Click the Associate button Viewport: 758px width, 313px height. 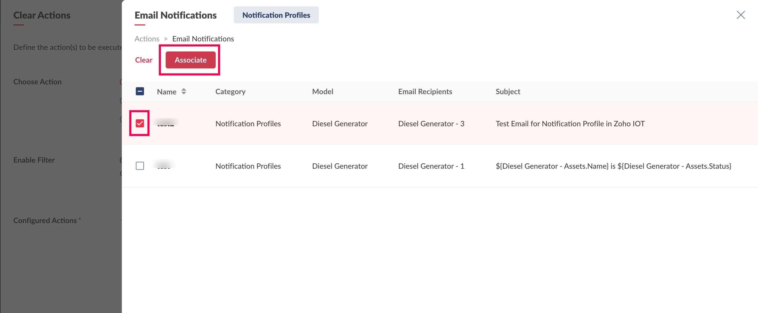point(190,60)
